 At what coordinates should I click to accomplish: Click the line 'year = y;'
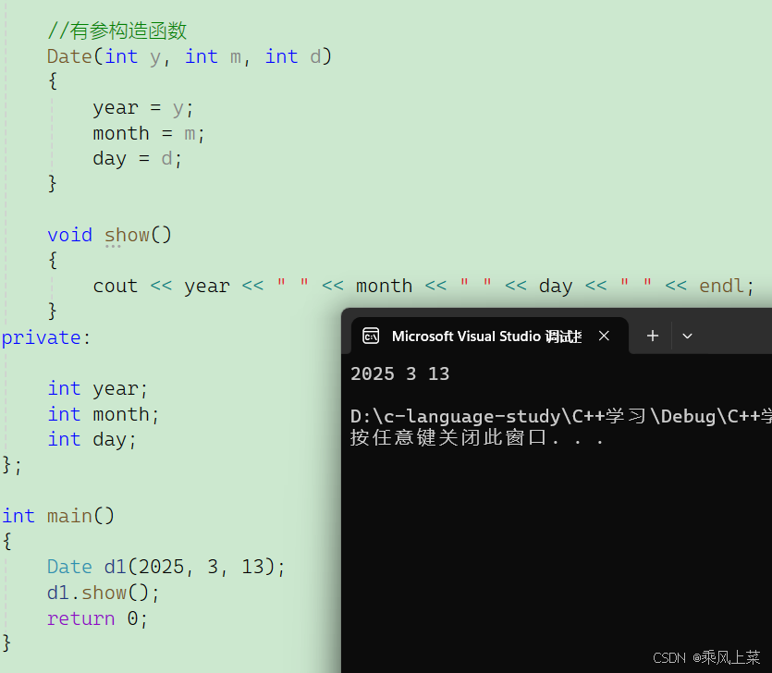[x=143, y=108]
